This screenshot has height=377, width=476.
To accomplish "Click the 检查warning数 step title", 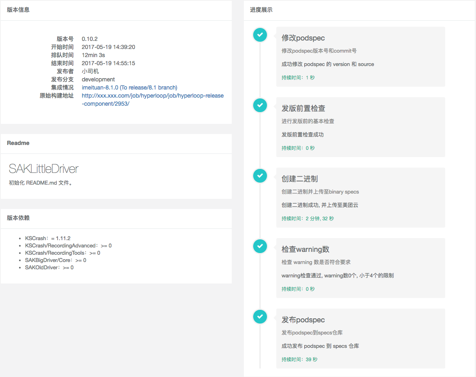I will (x=305, y=249).
